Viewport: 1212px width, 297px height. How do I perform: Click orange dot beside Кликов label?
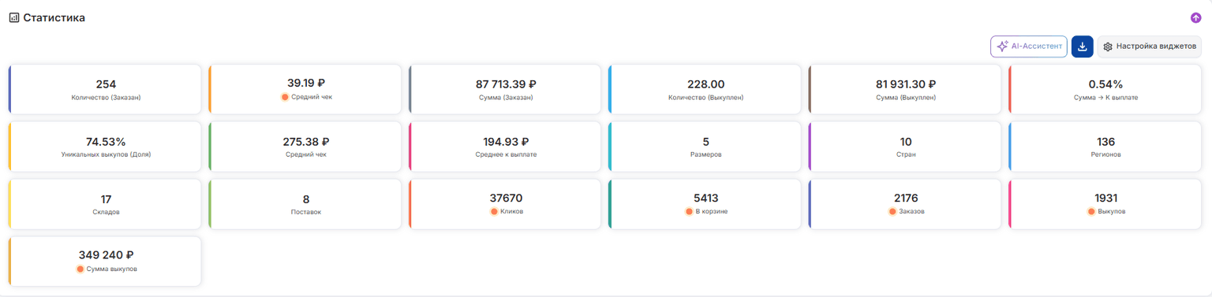pos(494,212)
